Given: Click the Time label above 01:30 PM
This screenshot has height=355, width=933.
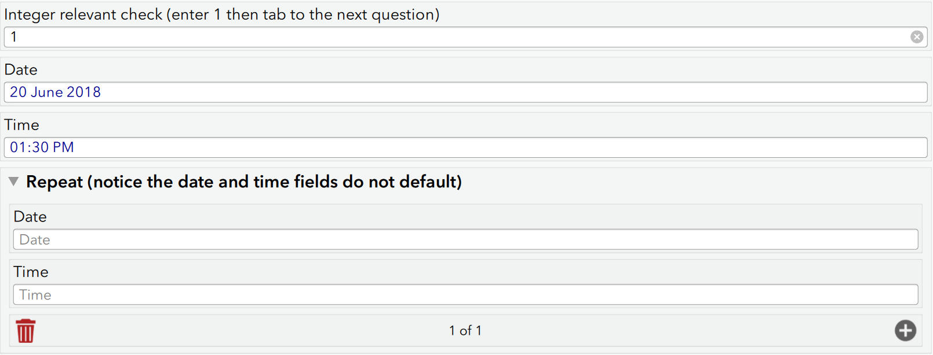Looking at the screenshot, I should (22, 125).
